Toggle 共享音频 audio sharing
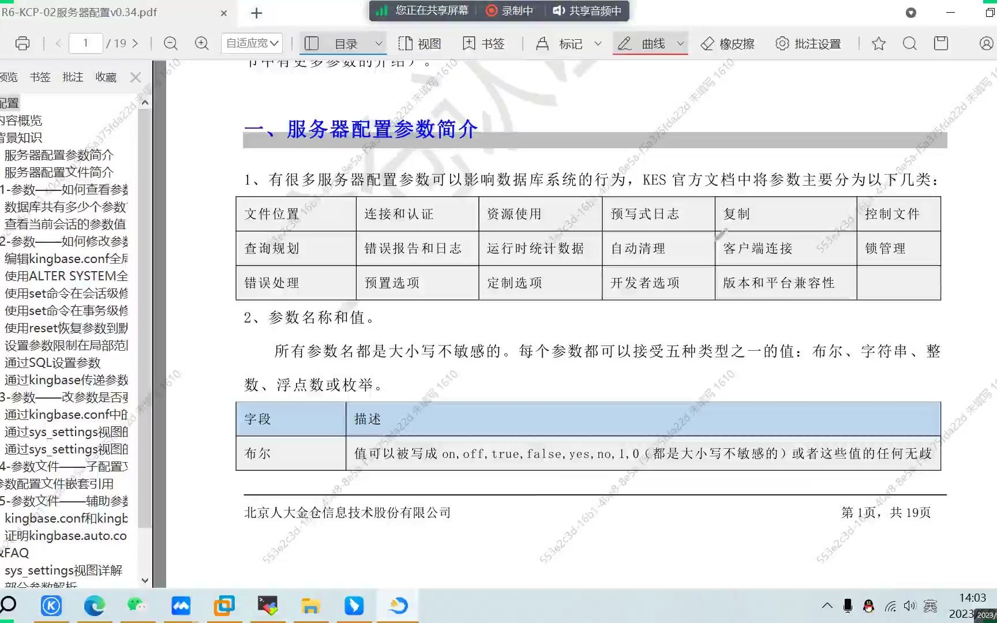997x623 pixels. (x=587, y=10)
